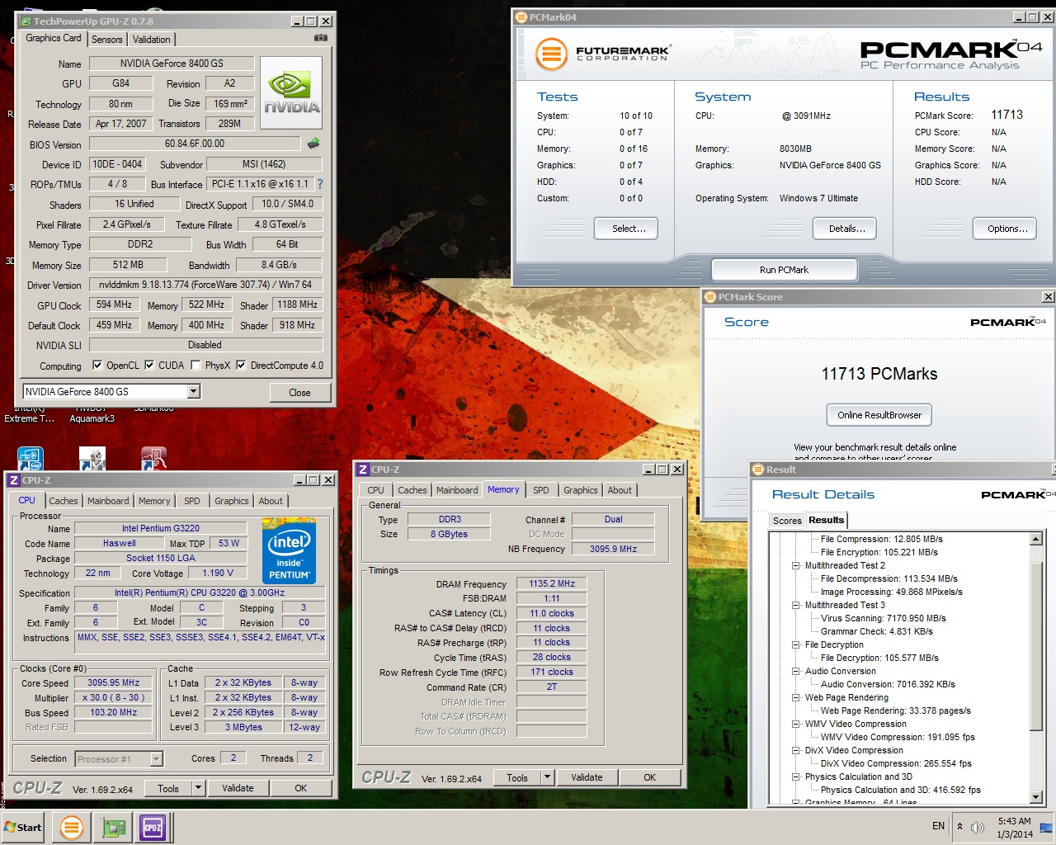Click Select... button in PCMark04 Tests
This screenshot has height=845, width=1056.
626,229
